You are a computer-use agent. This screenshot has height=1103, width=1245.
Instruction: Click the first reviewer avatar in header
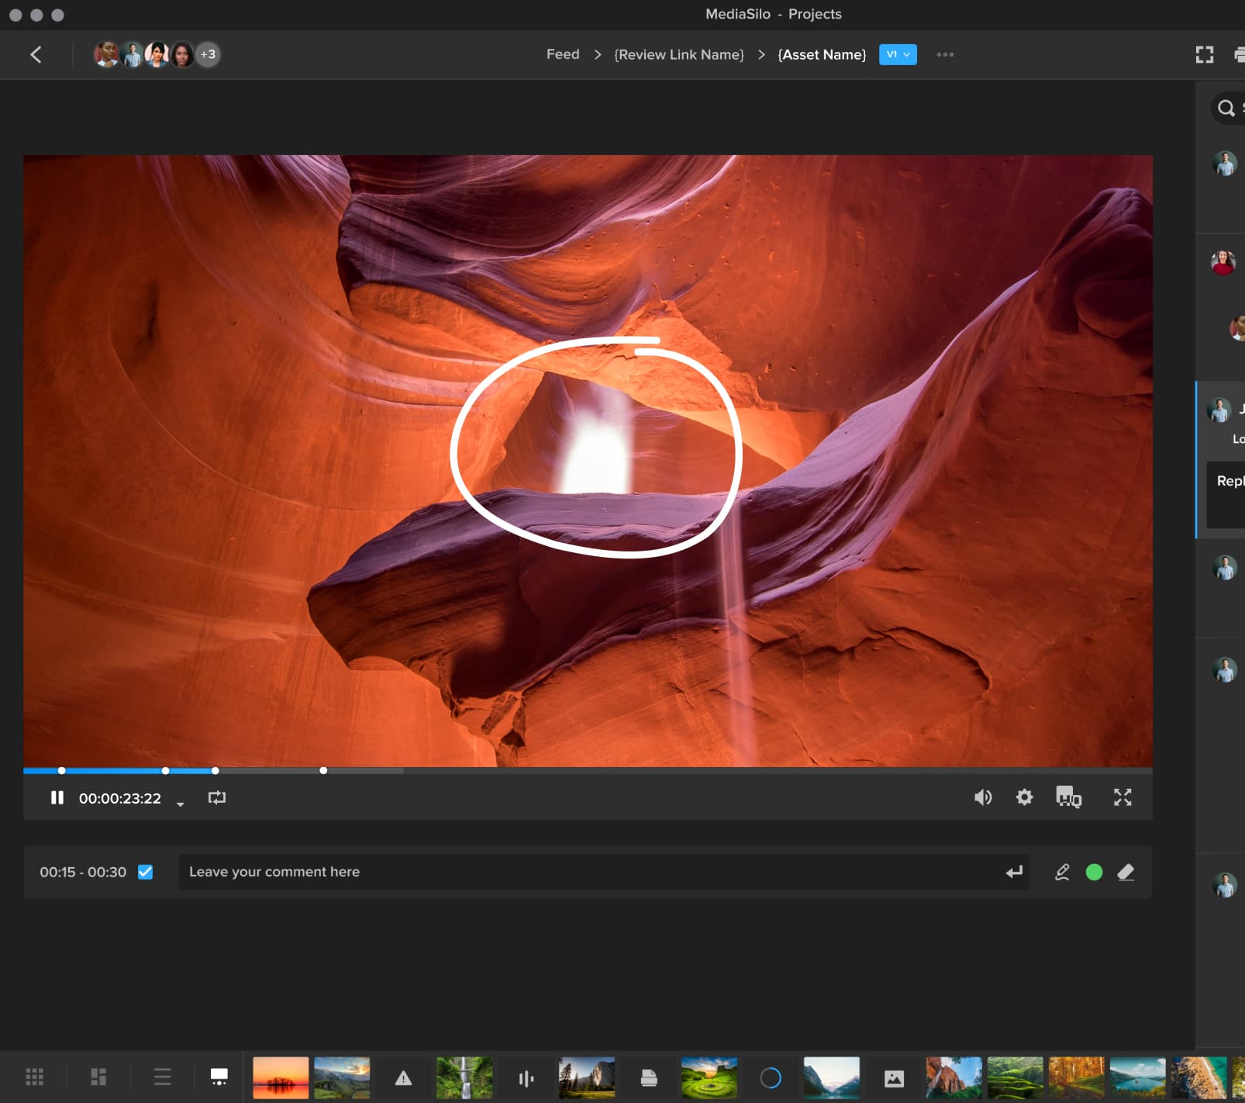(106, 54)
